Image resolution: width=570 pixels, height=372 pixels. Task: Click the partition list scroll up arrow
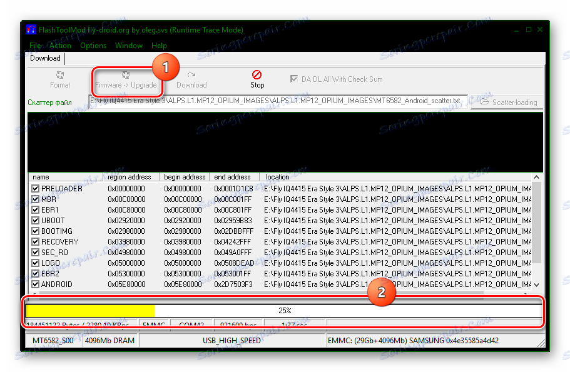click(536, 177)
